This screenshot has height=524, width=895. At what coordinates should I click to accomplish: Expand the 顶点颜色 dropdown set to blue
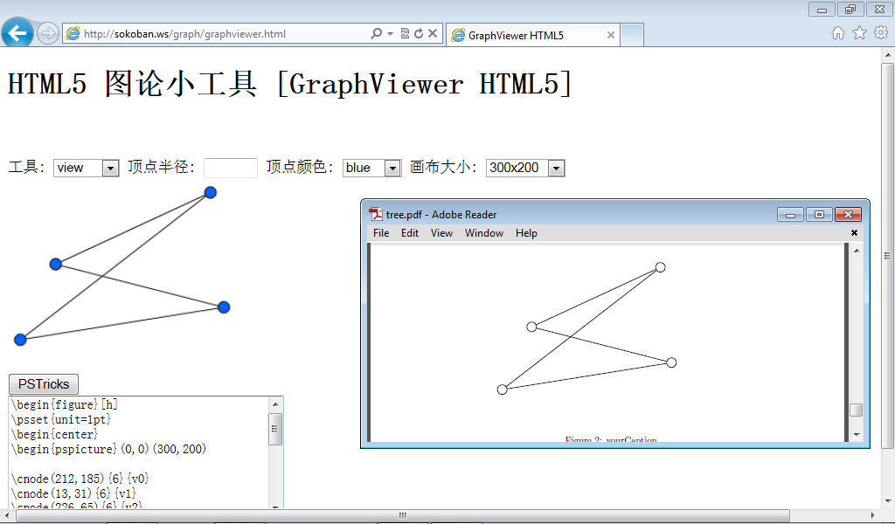[x=371, y=168]
